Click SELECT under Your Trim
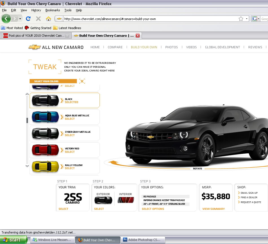This screenshot has height=244, width=268. pos(63,209)
